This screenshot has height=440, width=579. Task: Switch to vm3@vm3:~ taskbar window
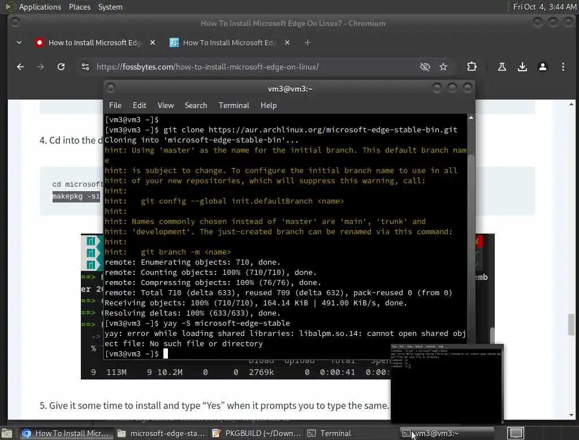(447, 433)
